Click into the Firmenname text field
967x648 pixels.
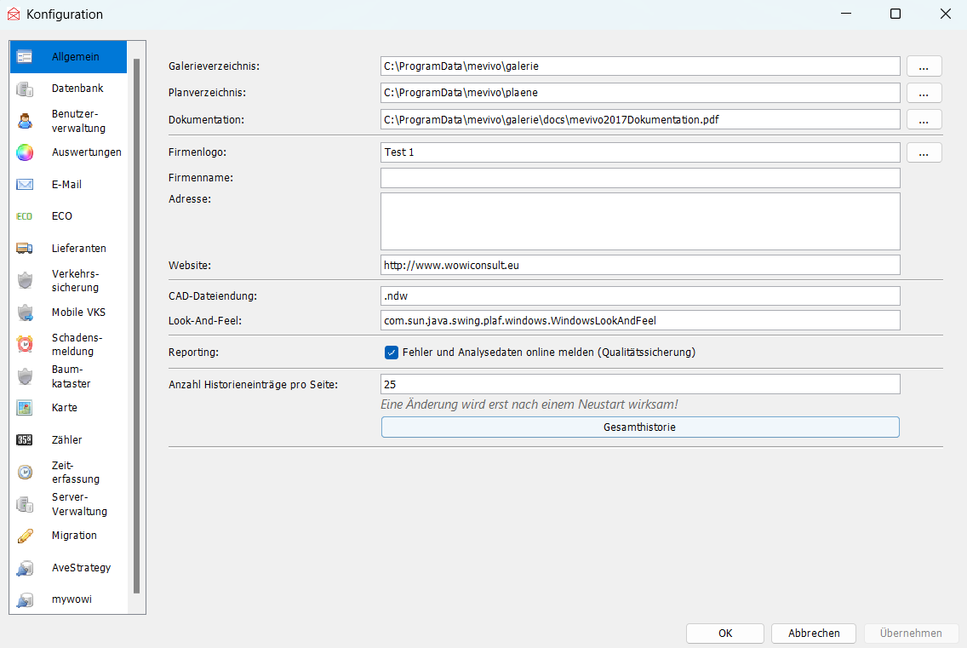(x=640, y=178)
